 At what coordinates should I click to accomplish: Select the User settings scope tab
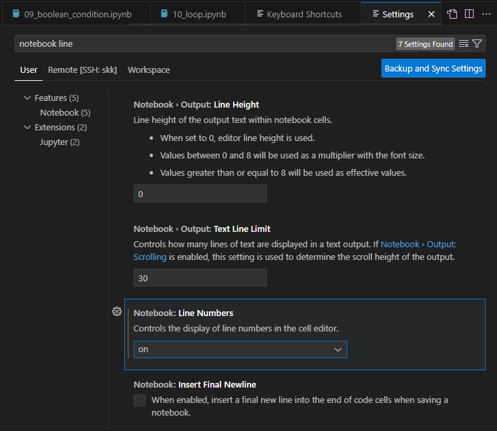click(x=29, y=69)
